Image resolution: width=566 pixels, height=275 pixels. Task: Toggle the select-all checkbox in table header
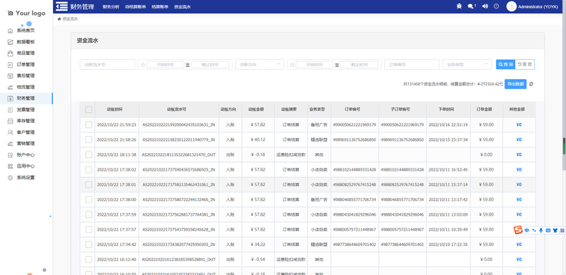(88, 110)
